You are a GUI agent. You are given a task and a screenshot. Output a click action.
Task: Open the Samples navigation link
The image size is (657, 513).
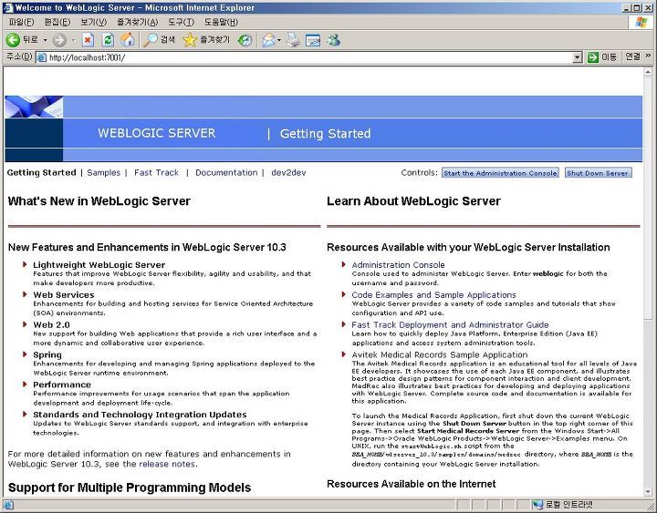(x=103, y=172)
